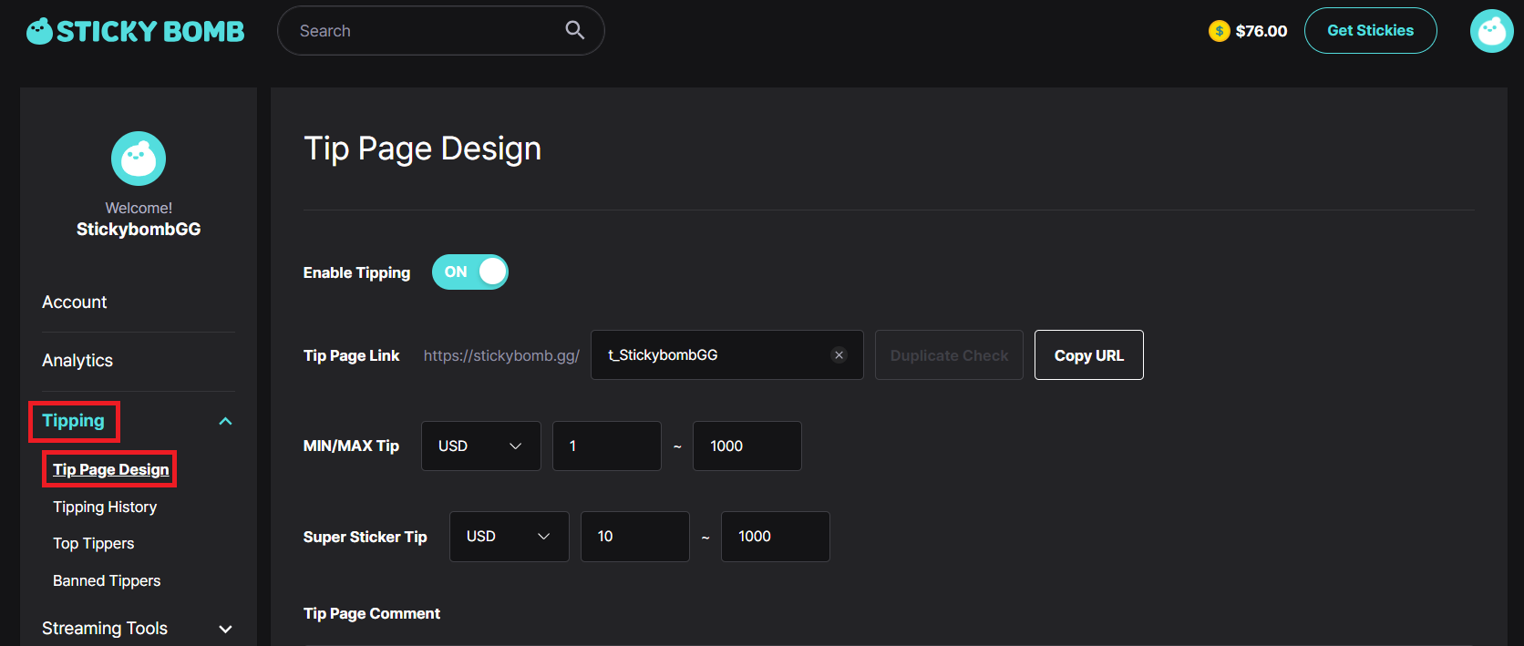Toggle the Enable Tipping switch

[x=470, y=272]
